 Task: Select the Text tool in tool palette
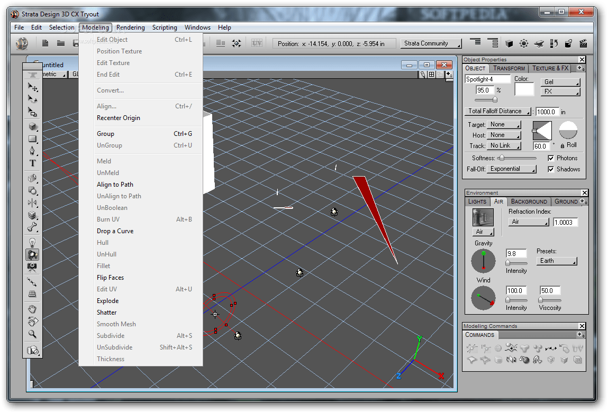coord(33,163)
